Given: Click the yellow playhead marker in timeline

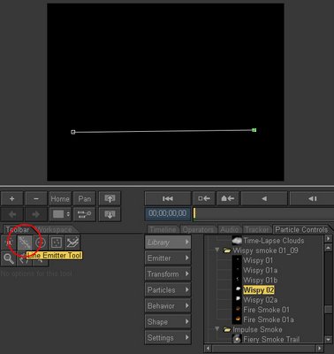Looking at the screenshot, I should 194,213.
